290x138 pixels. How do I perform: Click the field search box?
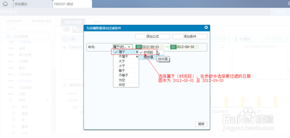pyautogui.click(x=28, y=29)
